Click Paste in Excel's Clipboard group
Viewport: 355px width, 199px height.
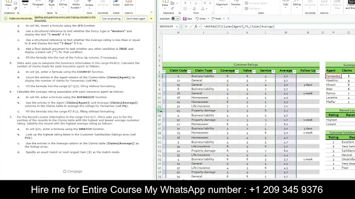165,3
